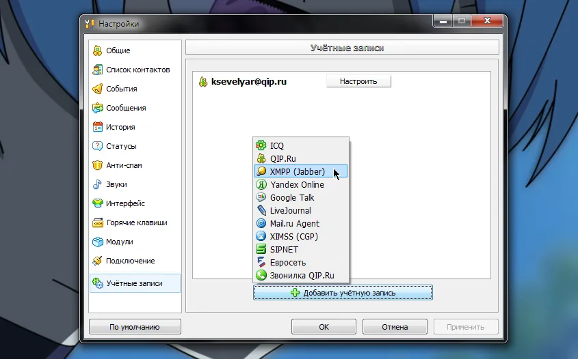The width and height of the screenshot is (578, 359).
Task: Choose ICQ from the account menu
Action: pyautogui.click(x=300, y=145)
